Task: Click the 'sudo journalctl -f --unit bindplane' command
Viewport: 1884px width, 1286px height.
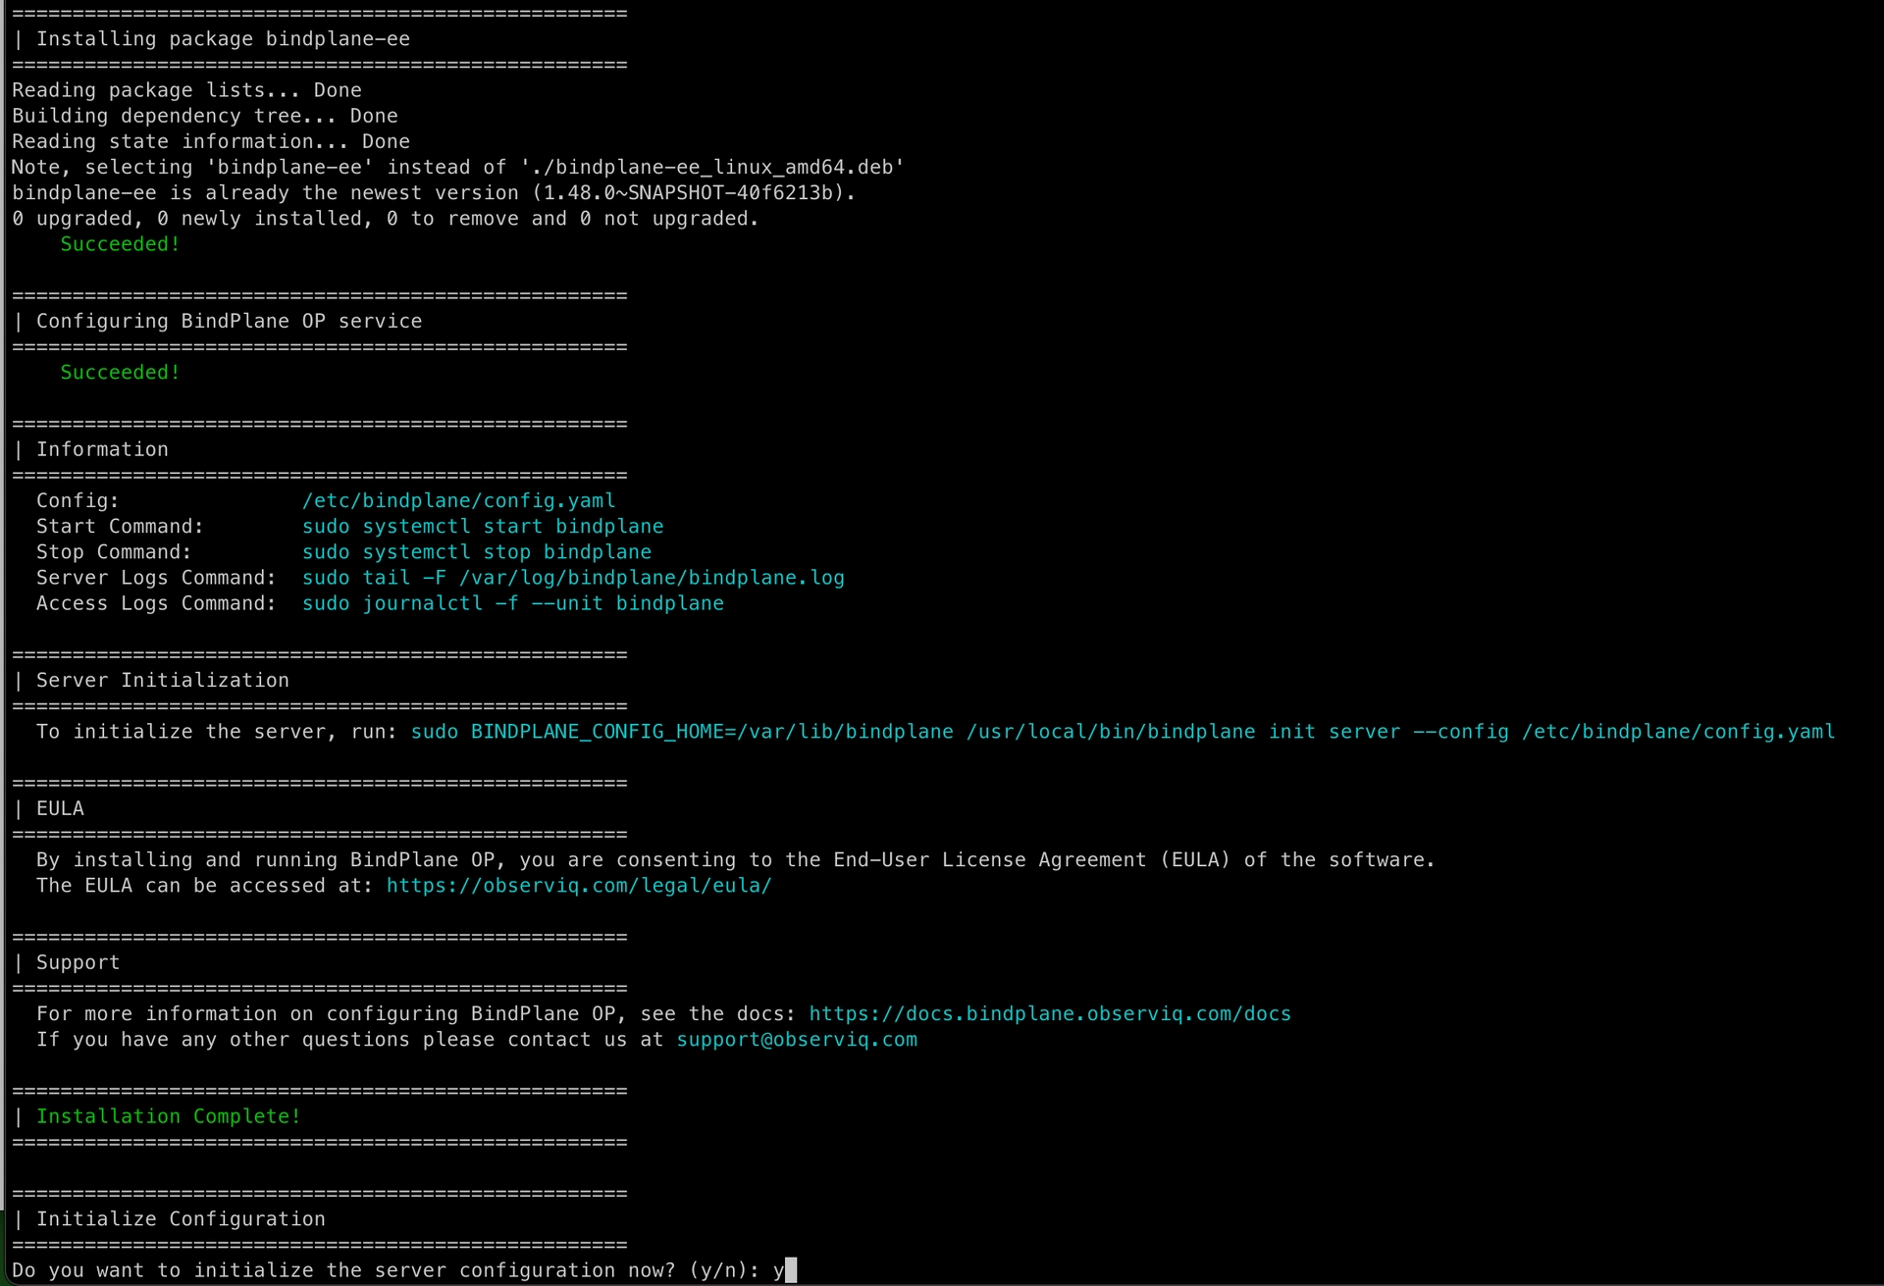Action: click(513, 603)
